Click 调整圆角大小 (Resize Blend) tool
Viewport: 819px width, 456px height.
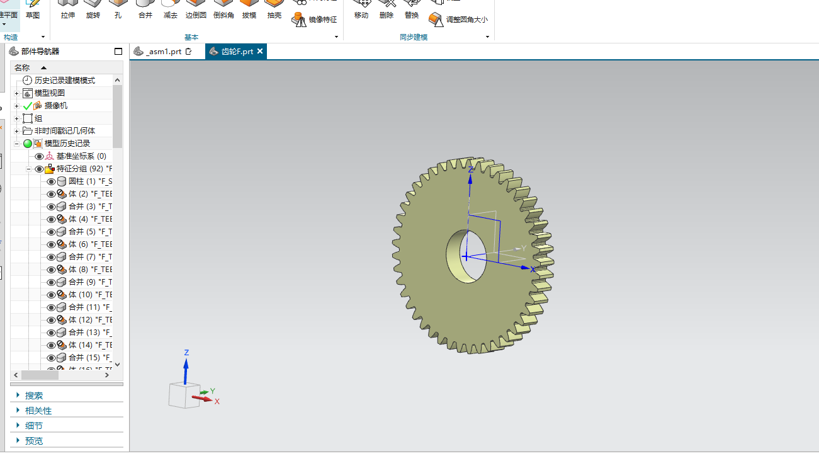point(458,19)
